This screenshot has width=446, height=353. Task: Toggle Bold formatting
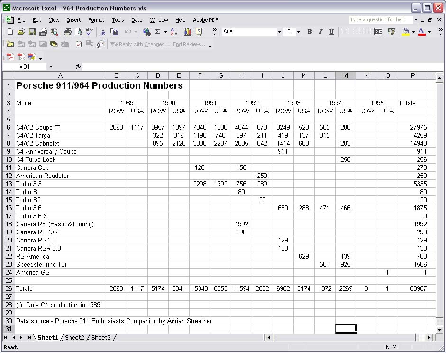310,32
